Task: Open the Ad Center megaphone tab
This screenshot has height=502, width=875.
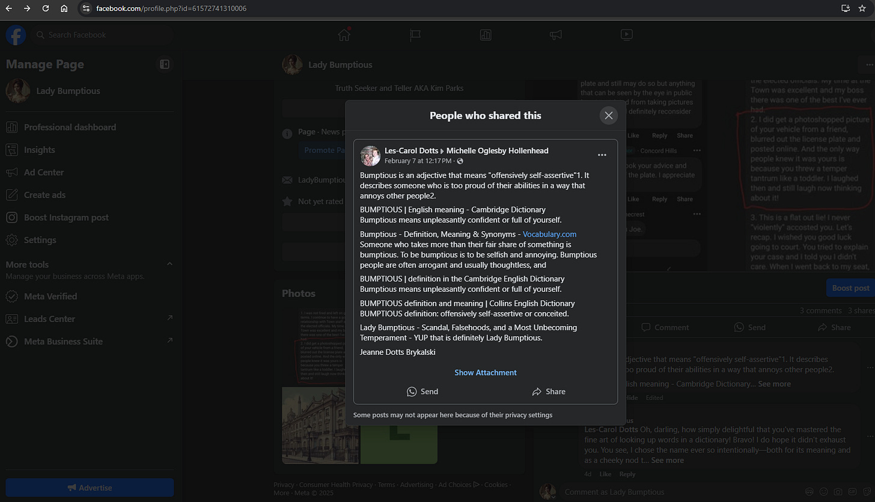Action: pos(556,35)
